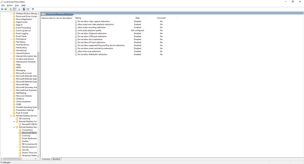Click folder icon of Microsoft Edge in tree
The image size is (304, 164).
click(14, 84)
